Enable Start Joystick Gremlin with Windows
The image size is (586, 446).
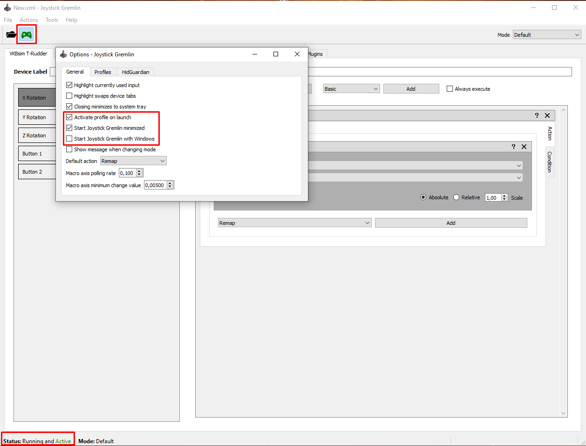coord(69,139)
